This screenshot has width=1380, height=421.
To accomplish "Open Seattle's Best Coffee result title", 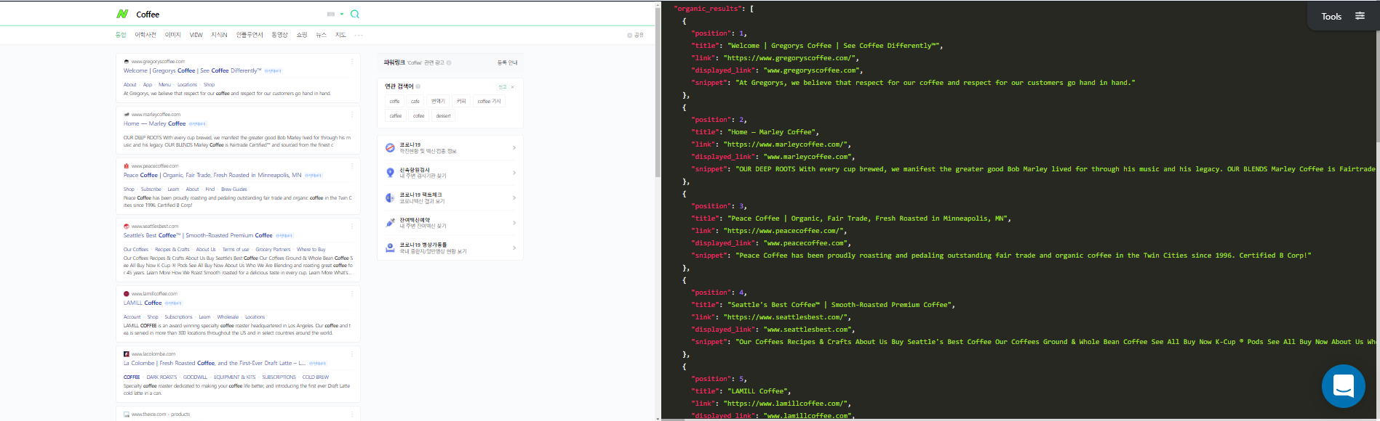I will pos(198,235).
